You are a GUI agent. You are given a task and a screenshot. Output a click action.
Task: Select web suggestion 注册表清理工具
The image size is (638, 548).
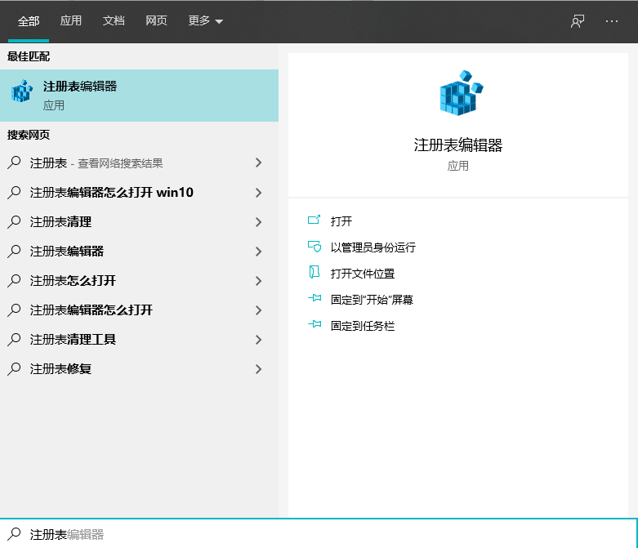pos(73,339)
